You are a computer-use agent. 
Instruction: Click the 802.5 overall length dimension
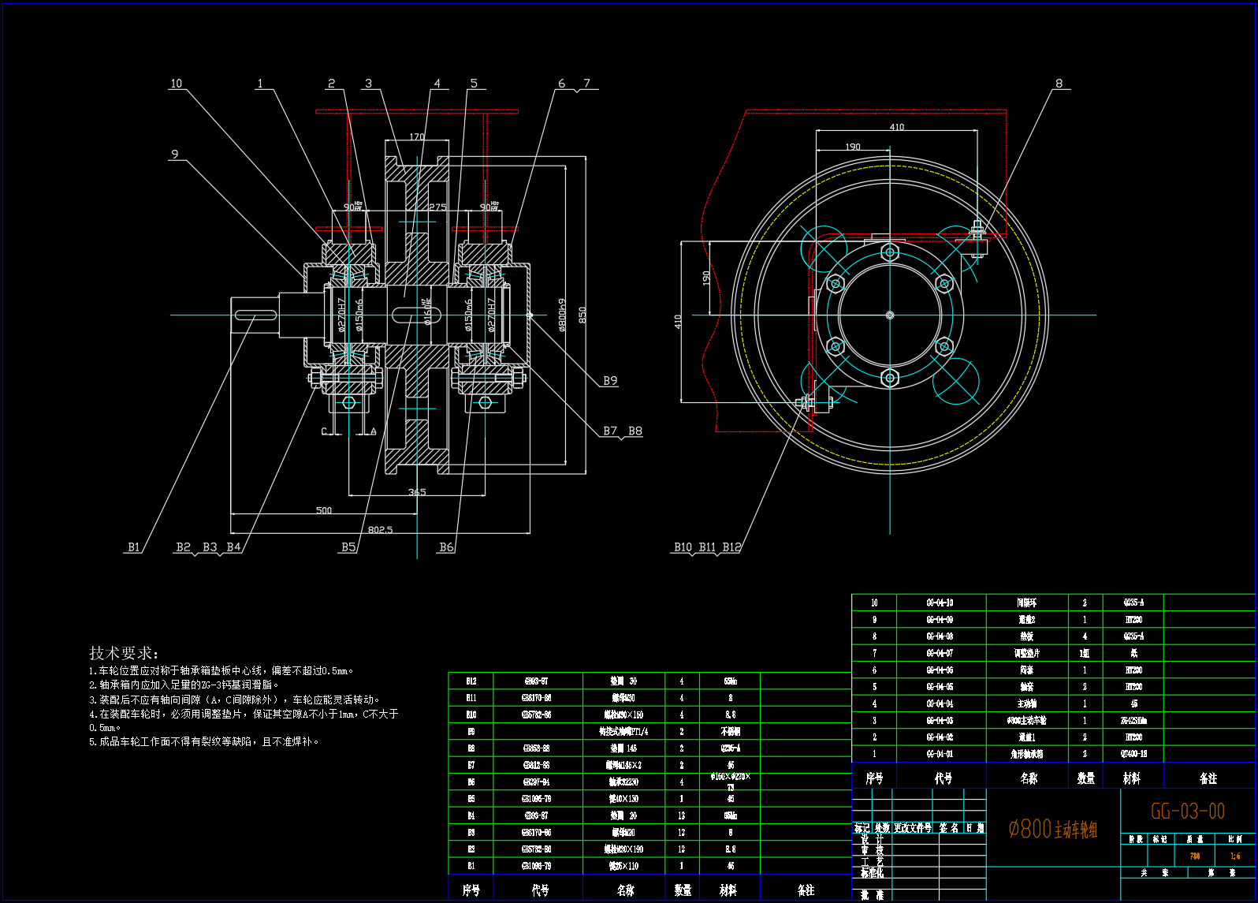point(380,529)
